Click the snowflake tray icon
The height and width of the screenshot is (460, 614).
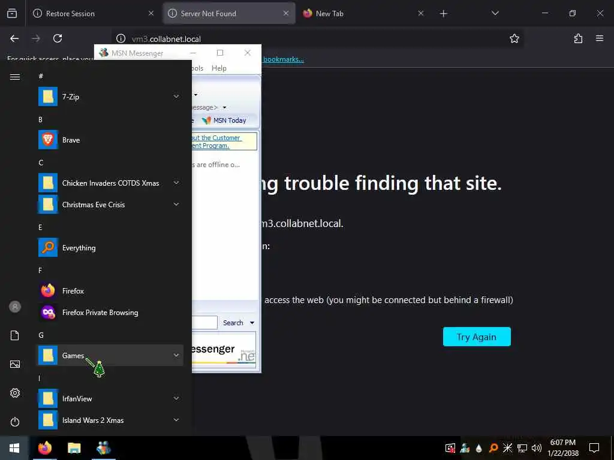click(x=508, y=448)
